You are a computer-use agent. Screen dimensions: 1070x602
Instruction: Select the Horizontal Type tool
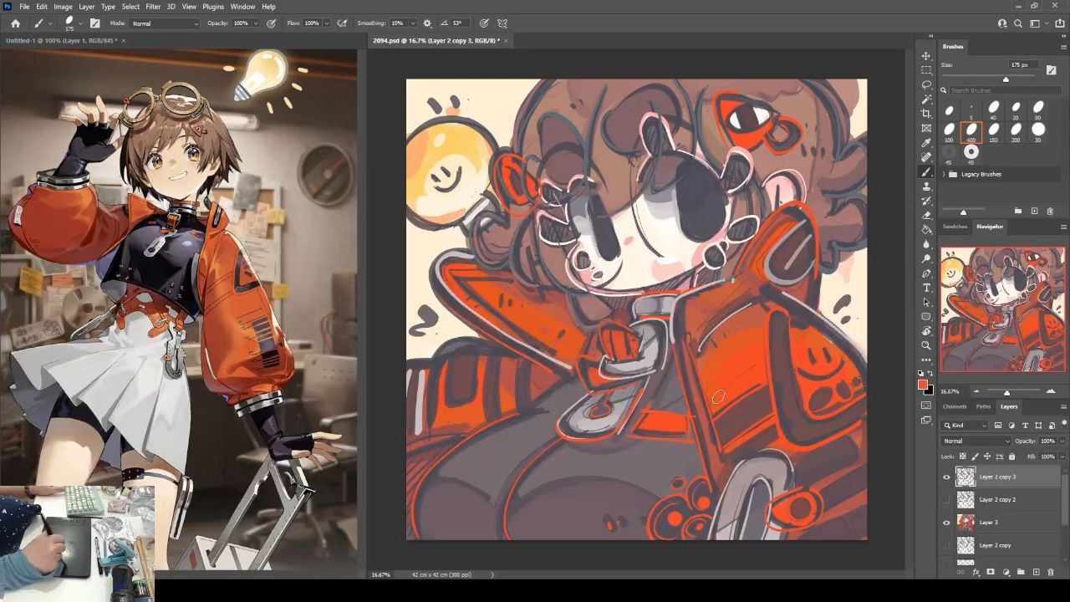point(926,288)
